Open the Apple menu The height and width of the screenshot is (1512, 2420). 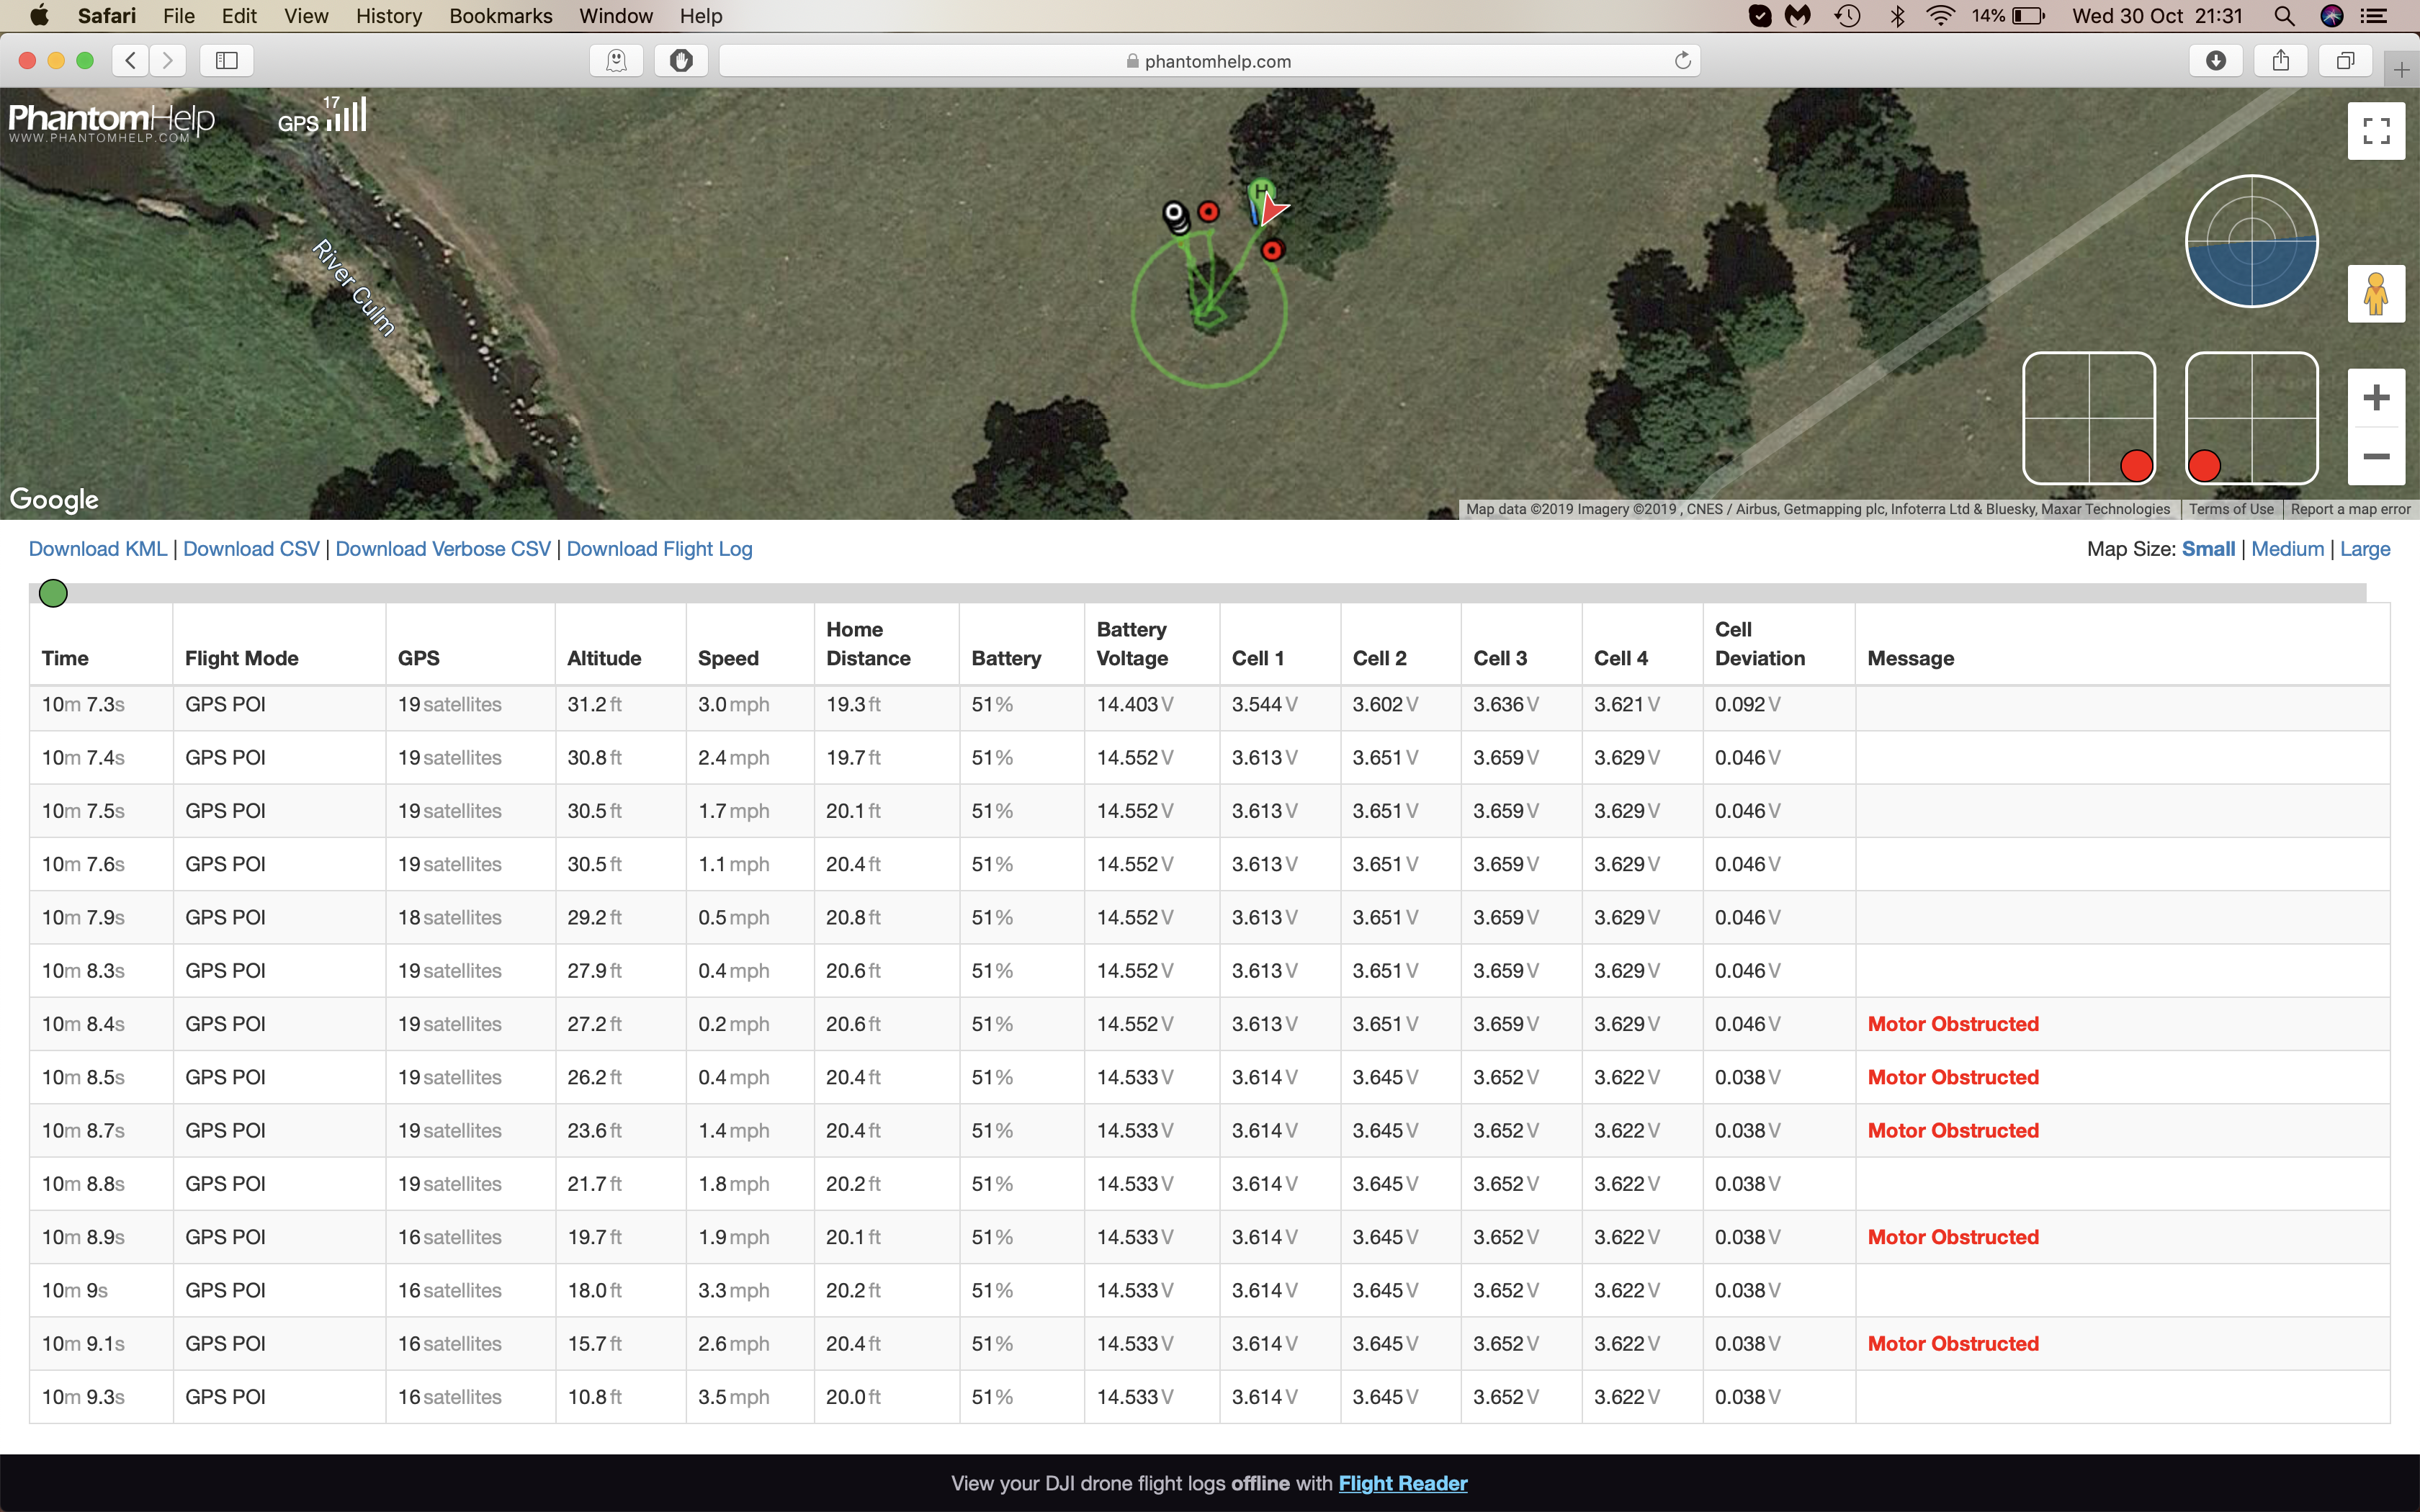click(40, 16)
